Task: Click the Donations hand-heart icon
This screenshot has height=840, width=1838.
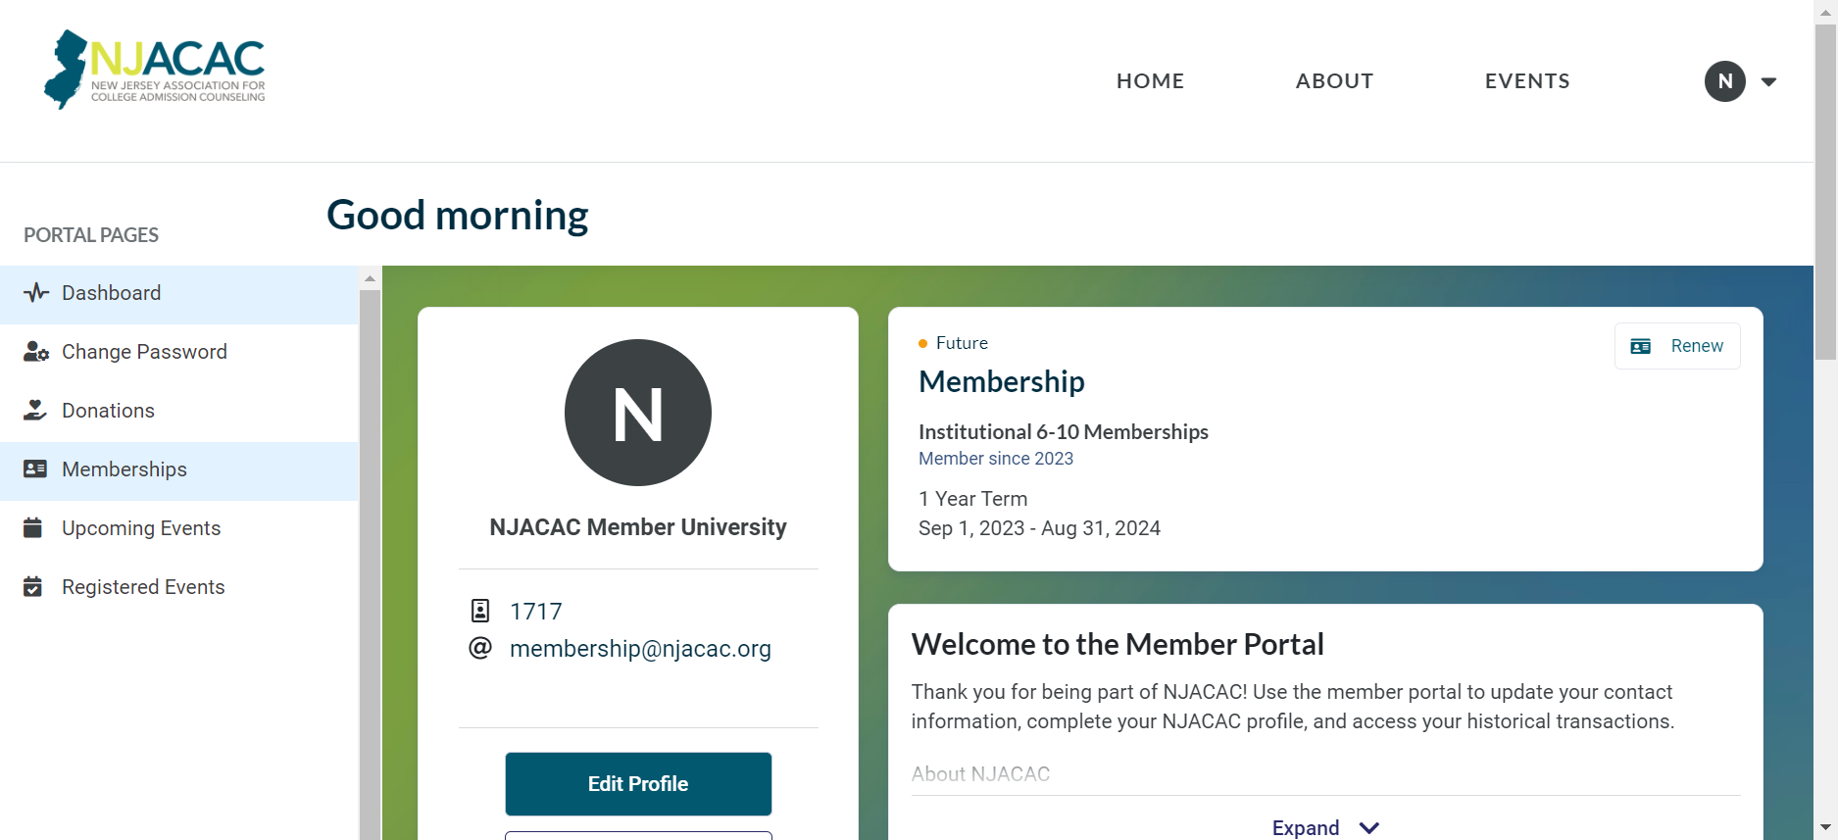Action: point(35,411)
